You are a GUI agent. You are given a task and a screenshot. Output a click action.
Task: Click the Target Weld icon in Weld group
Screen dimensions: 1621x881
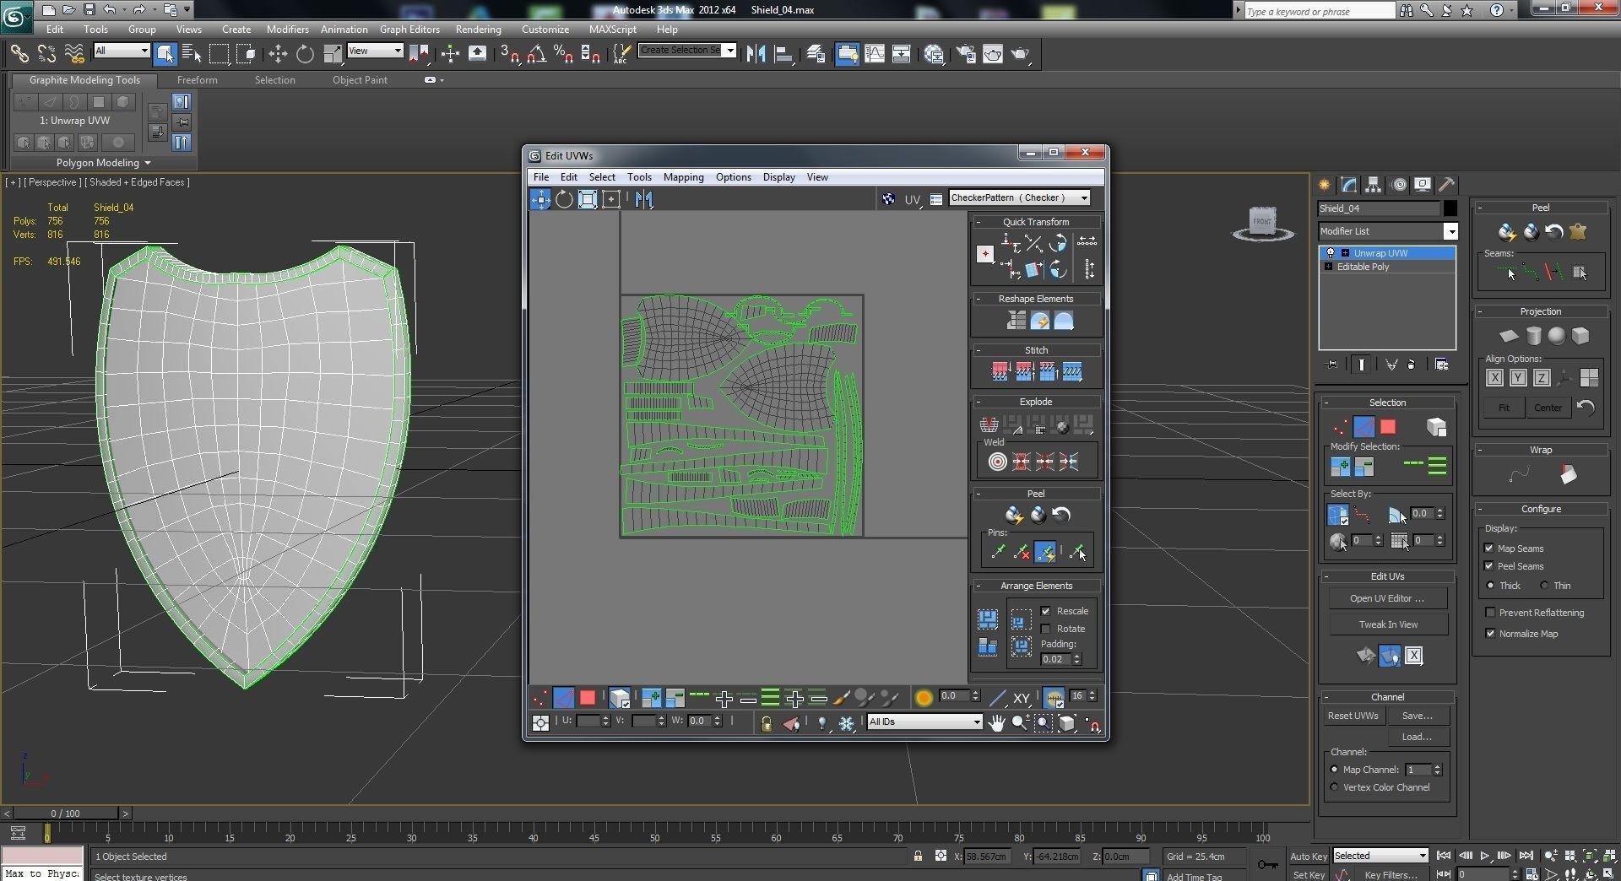pyautogui.click(x=997, y=462)
